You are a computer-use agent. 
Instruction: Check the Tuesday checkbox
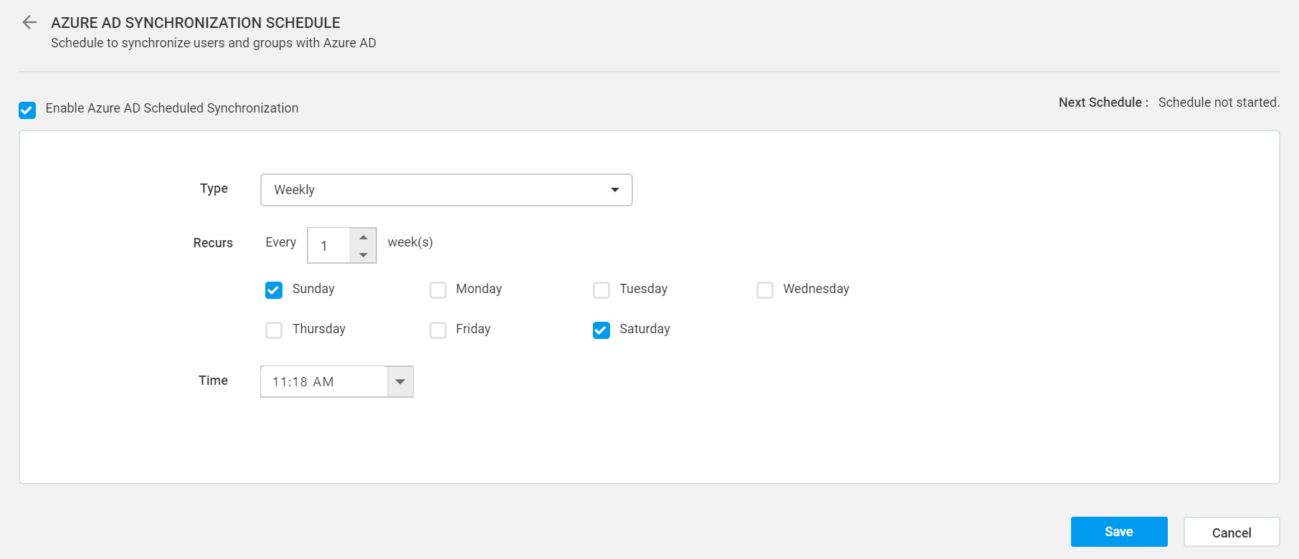601,290
